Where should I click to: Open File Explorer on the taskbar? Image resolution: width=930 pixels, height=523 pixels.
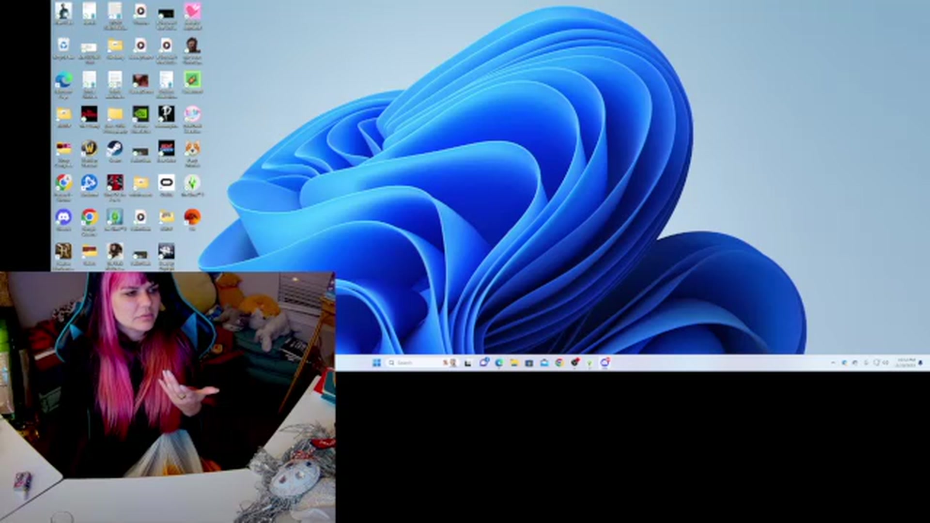pyautogui.click(x=514, y=363)
